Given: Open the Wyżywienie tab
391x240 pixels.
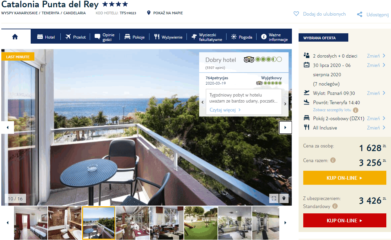Looking at the screenshot, I should pos(168,37).
